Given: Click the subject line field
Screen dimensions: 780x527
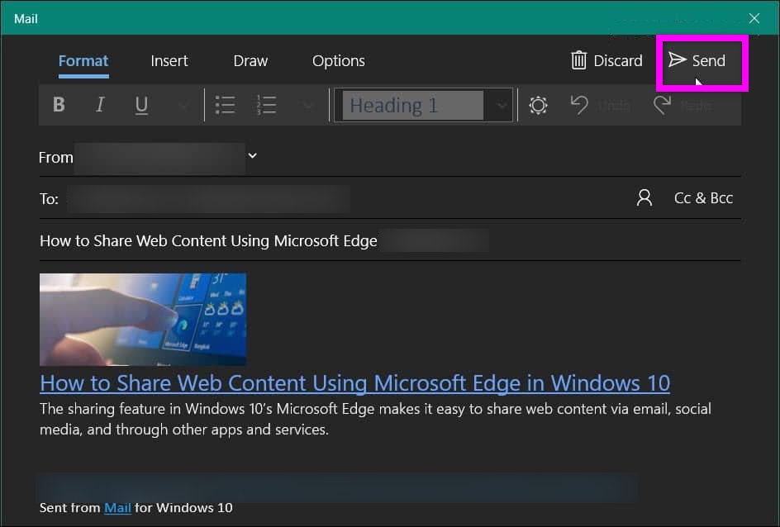Looking at the screenshot, I should [x=390, y=240].
